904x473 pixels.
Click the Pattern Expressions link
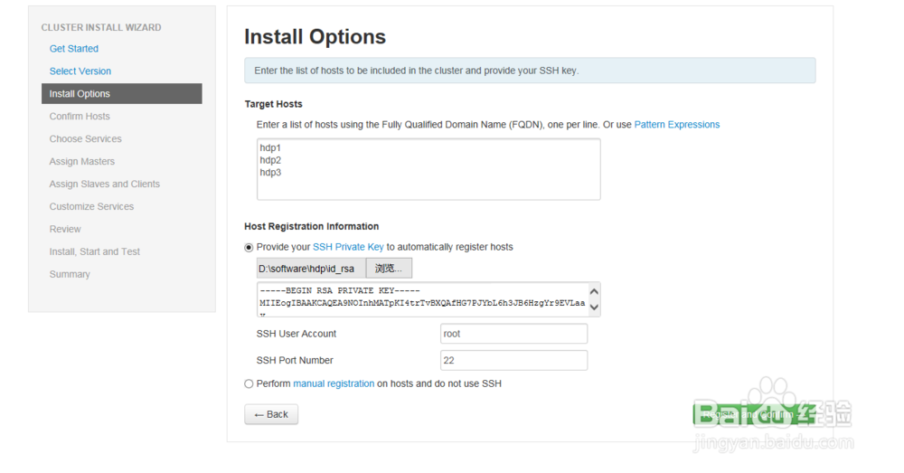point(676,125)
